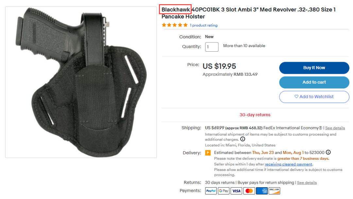
Task: Open See details link for returns
Action: tap(307, 183)
